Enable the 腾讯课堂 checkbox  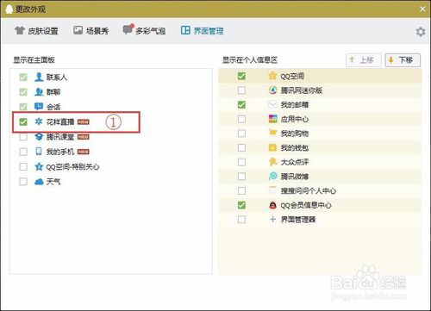pos(23,137)
